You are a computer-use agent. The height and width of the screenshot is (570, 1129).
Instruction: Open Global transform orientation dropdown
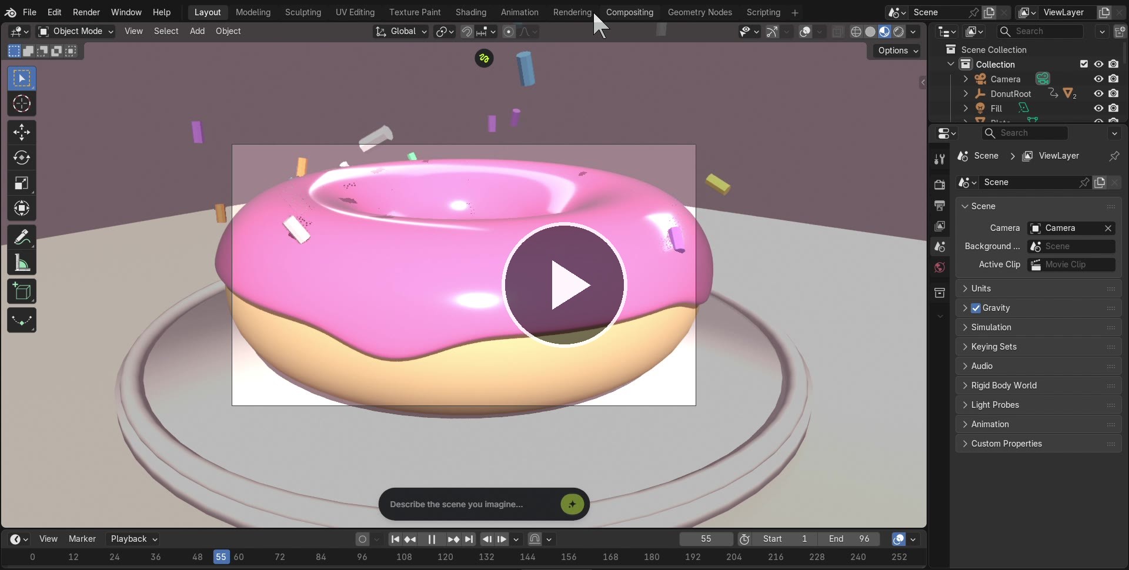click(401, 31)
